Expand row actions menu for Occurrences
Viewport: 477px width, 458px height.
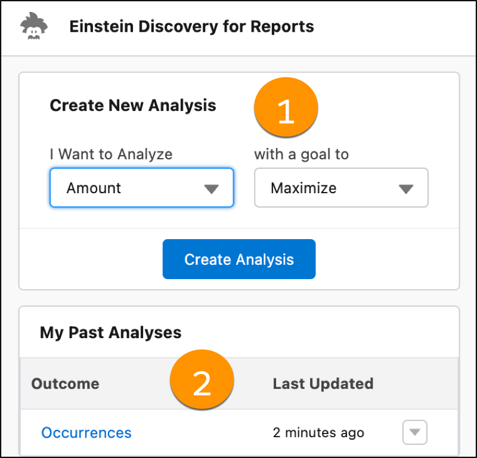coord(415,432)
